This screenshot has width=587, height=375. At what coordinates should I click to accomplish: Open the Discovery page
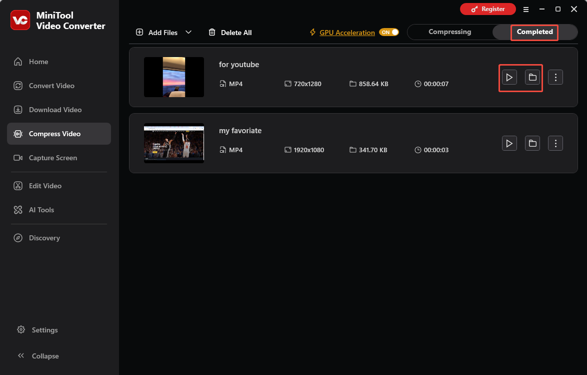[59, 238]
